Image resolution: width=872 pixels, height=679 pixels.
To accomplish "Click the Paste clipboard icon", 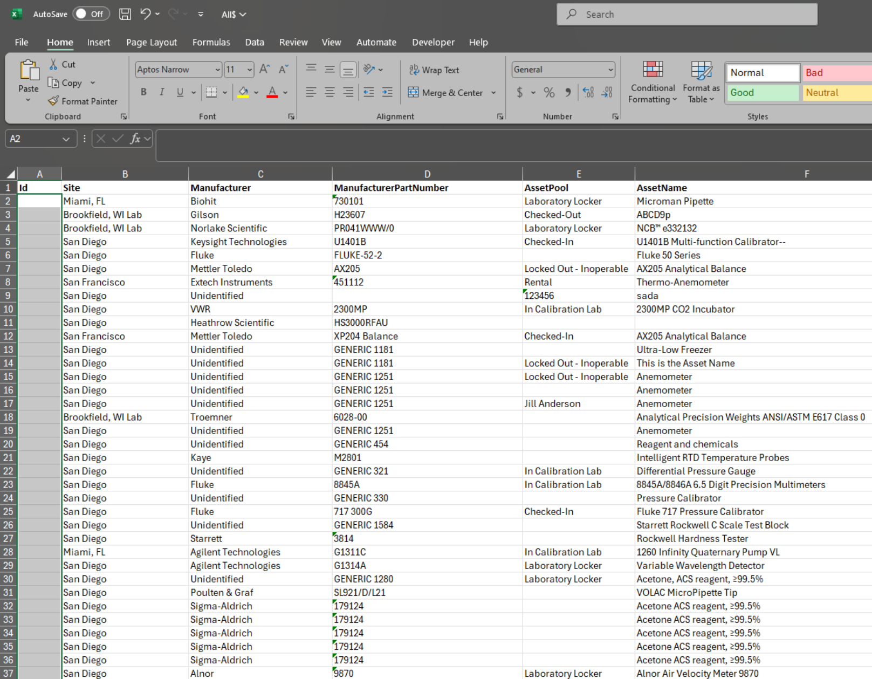I will tap(29, 71).
